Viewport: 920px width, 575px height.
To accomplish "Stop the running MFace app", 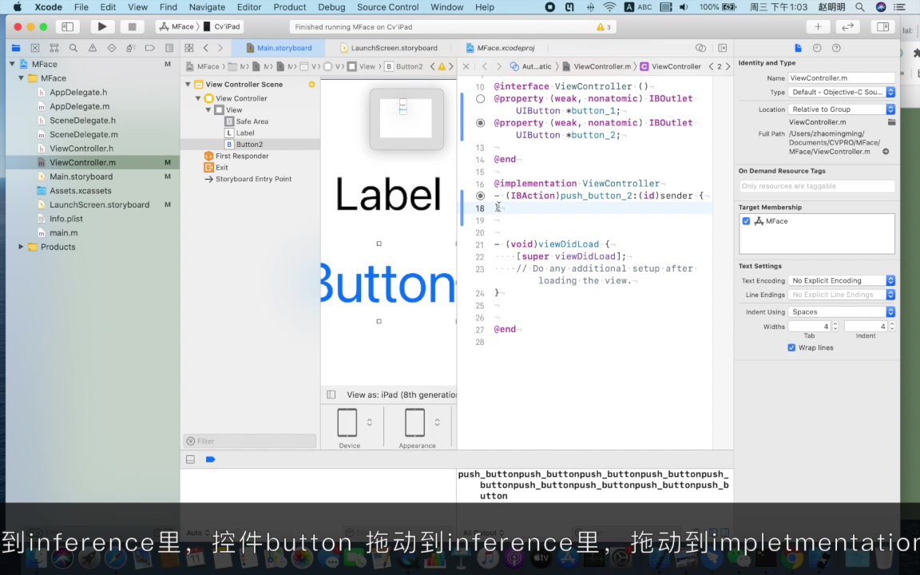I will click(131, 26).
